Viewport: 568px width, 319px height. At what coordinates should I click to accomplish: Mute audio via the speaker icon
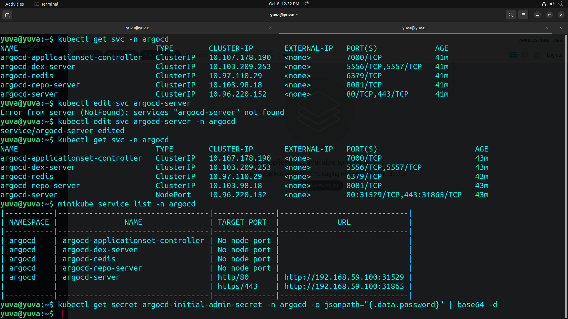coord(552,4)
